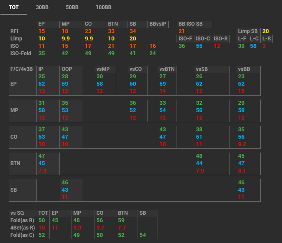Click the ISO-R stat label
The width and height of the screenshot is (282, 243).
(x=220, y=39)
